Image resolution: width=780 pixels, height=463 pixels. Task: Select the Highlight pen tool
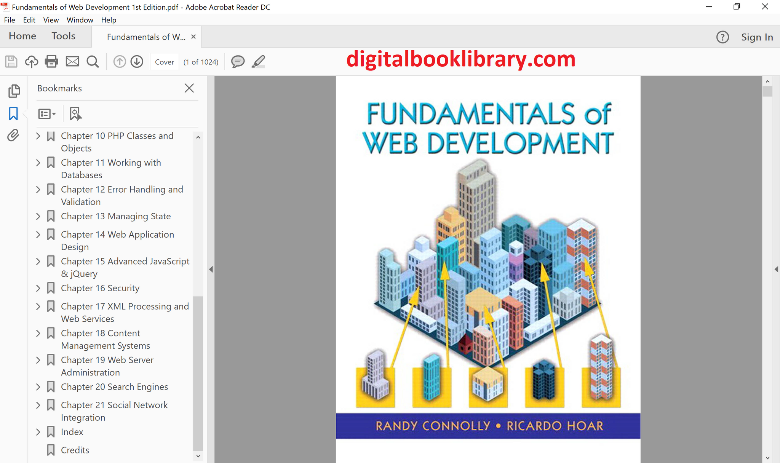coord(259,62)
